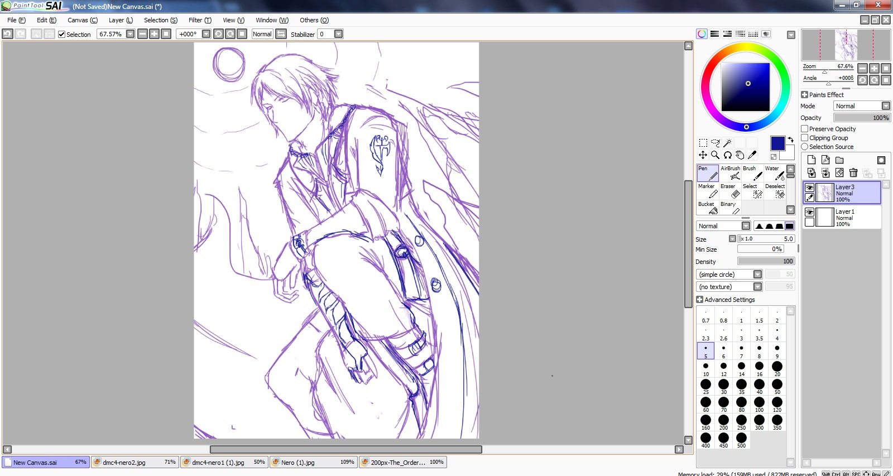Set layer as Selection Source
893x476 pixels.
[805, 147]
